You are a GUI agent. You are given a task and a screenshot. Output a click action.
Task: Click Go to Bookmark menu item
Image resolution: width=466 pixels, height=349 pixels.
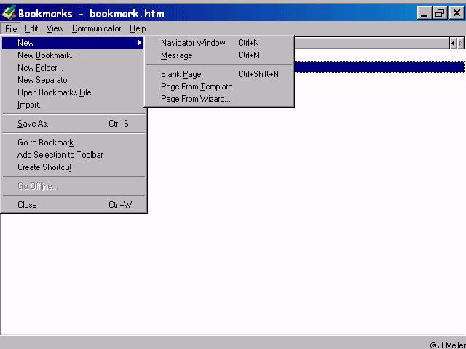pos(73,143)
